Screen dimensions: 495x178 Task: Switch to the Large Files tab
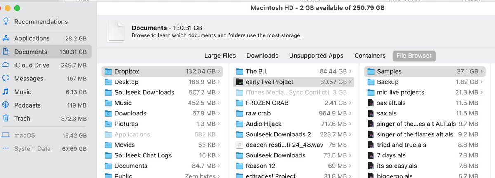point(220,56)
